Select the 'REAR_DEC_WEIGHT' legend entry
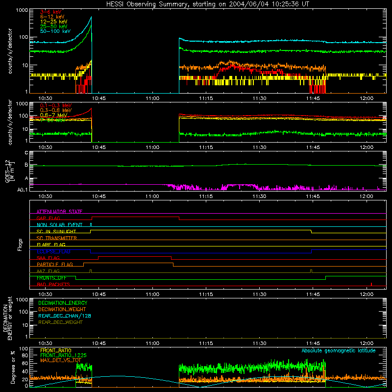Image resolution: width=392 pixels, height=392 pixels. (60, 322)
